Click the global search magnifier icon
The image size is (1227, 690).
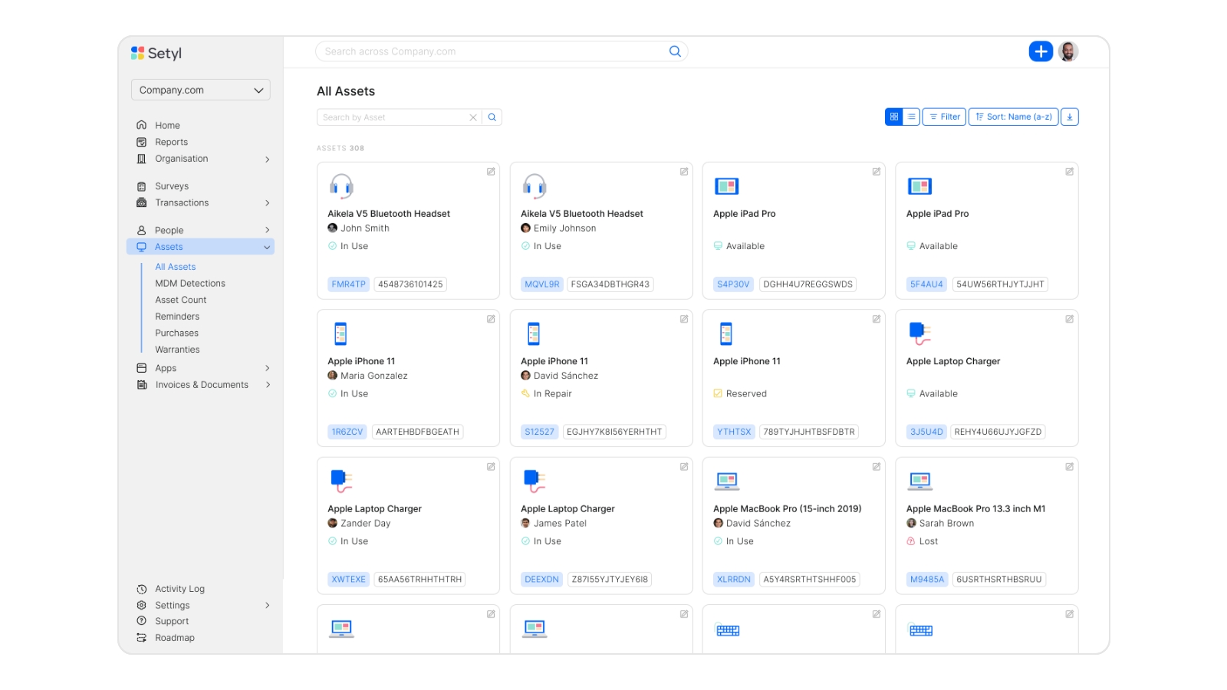[x=675, y=51]
